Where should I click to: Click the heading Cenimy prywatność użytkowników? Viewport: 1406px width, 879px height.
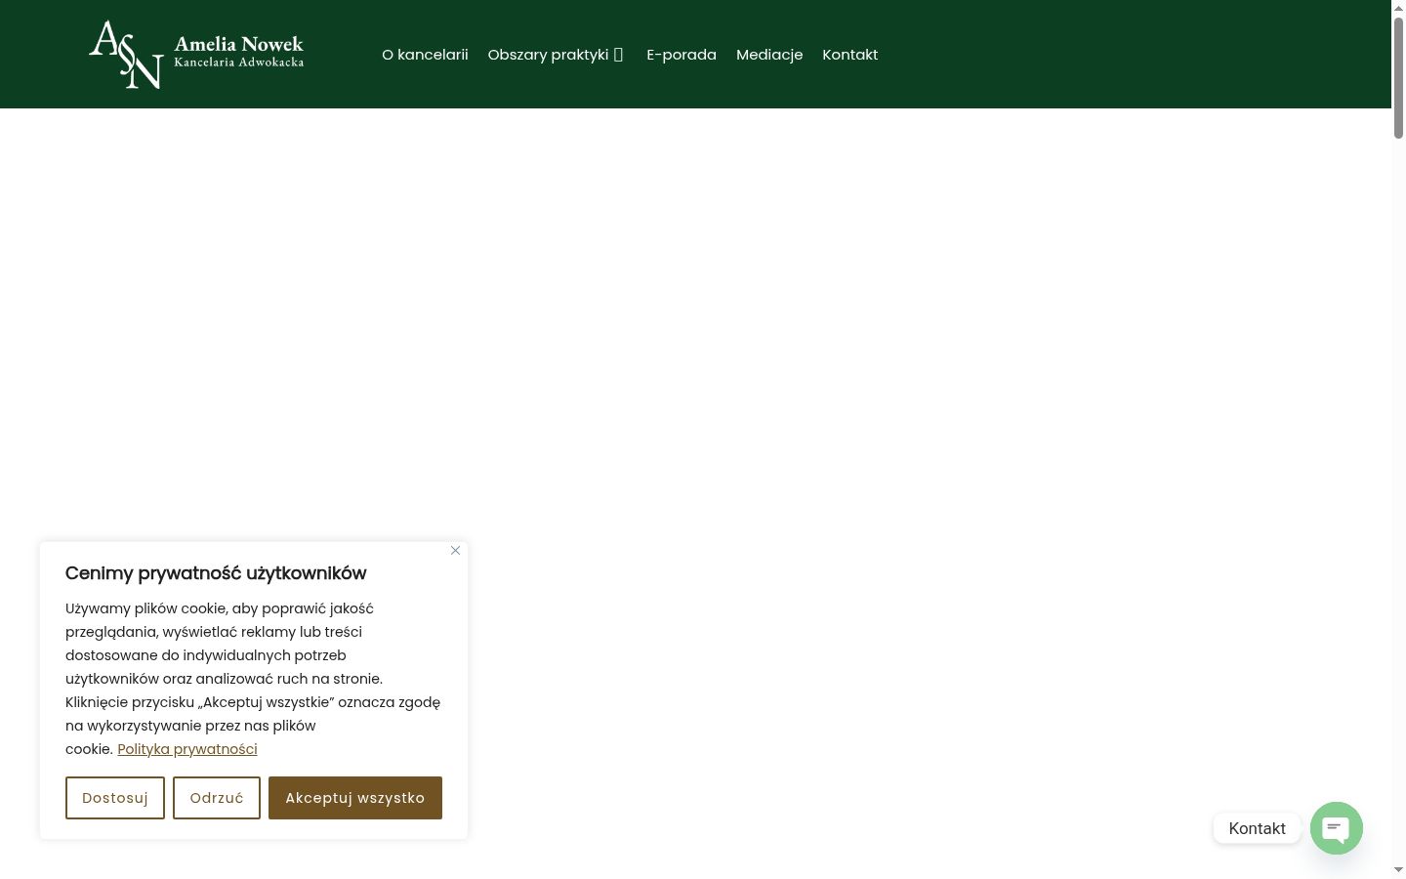tap(216, 573)
